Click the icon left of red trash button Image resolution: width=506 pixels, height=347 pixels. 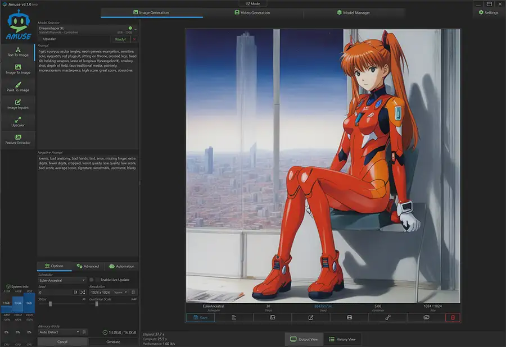point(426,317)
